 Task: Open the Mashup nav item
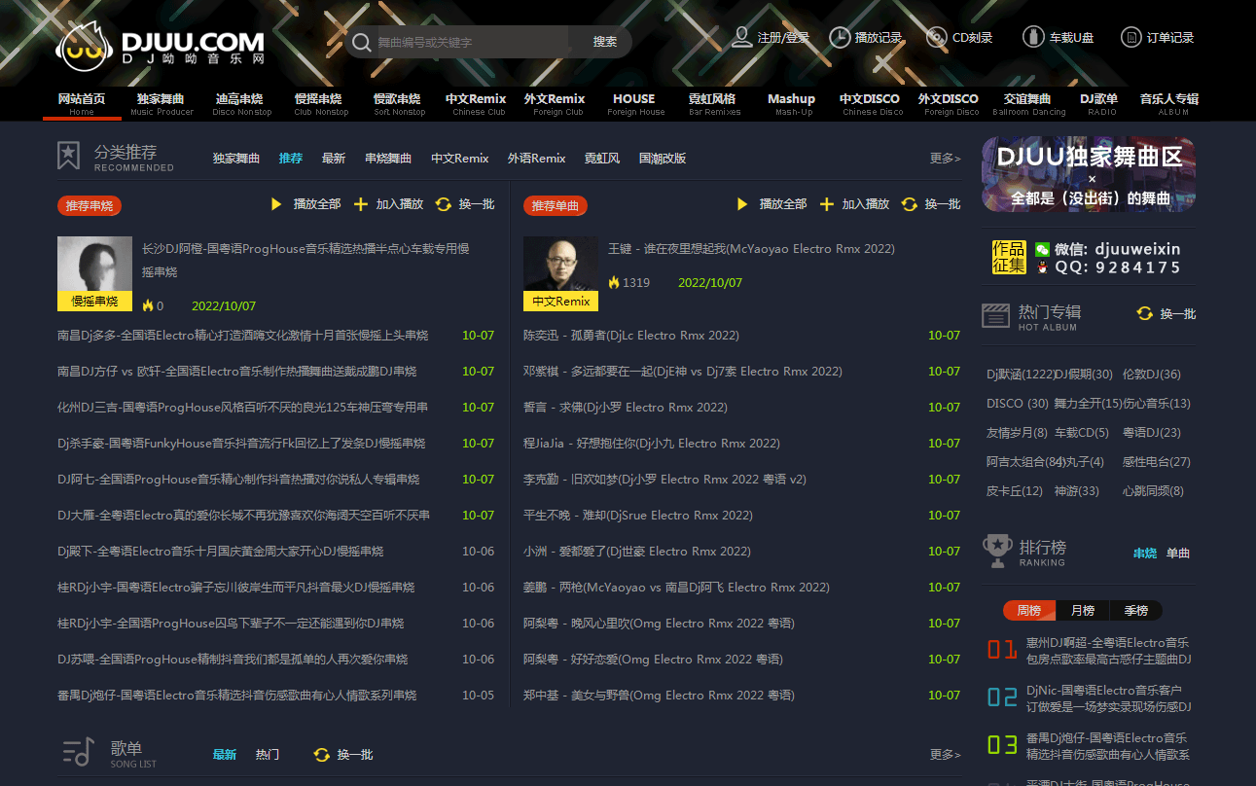point(792,104)
